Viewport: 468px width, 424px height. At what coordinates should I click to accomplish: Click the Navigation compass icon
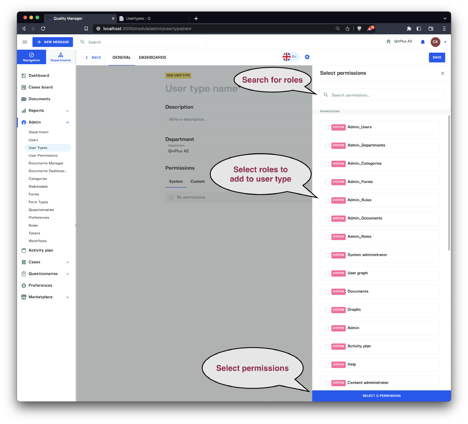point(32,55)
